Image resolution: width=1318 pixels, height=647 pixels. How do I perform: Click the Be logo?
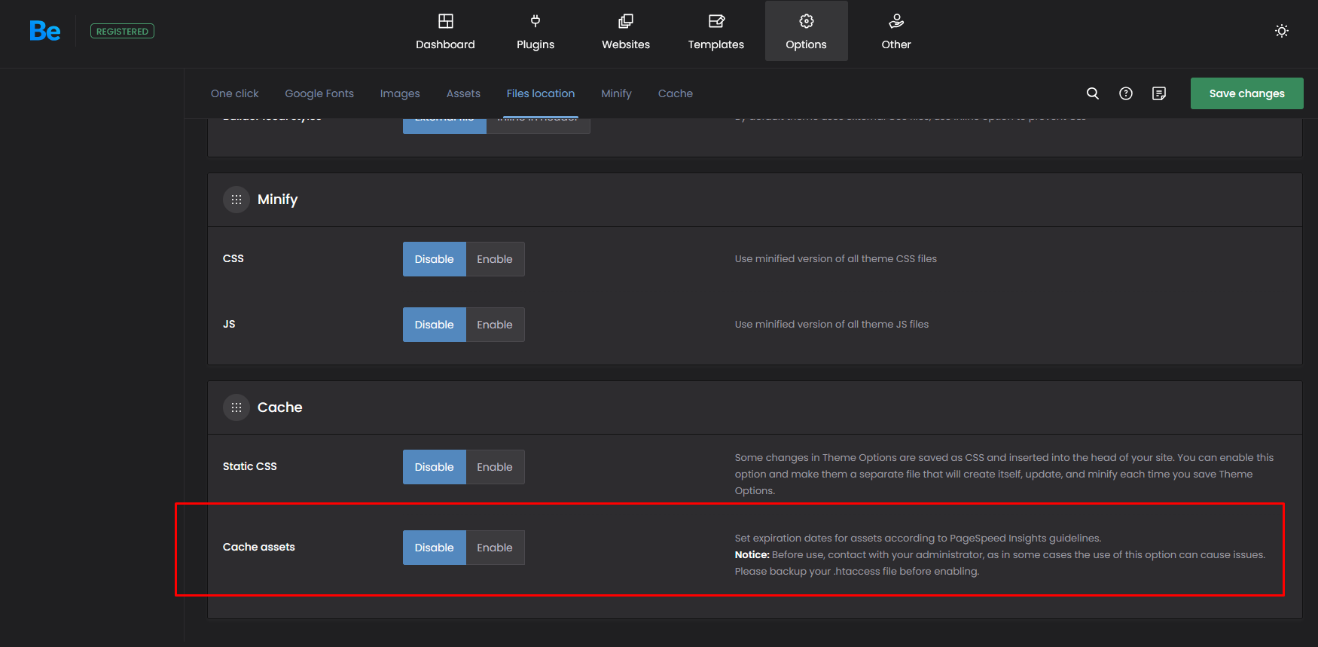[44, 31]
